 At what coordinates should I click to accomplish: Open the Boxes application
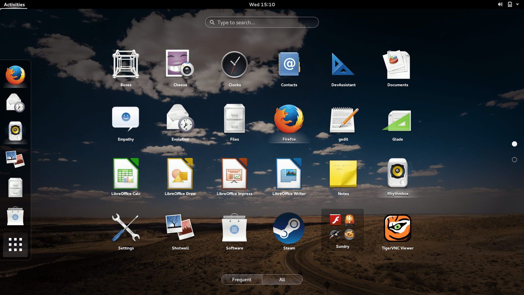(126, 68)
